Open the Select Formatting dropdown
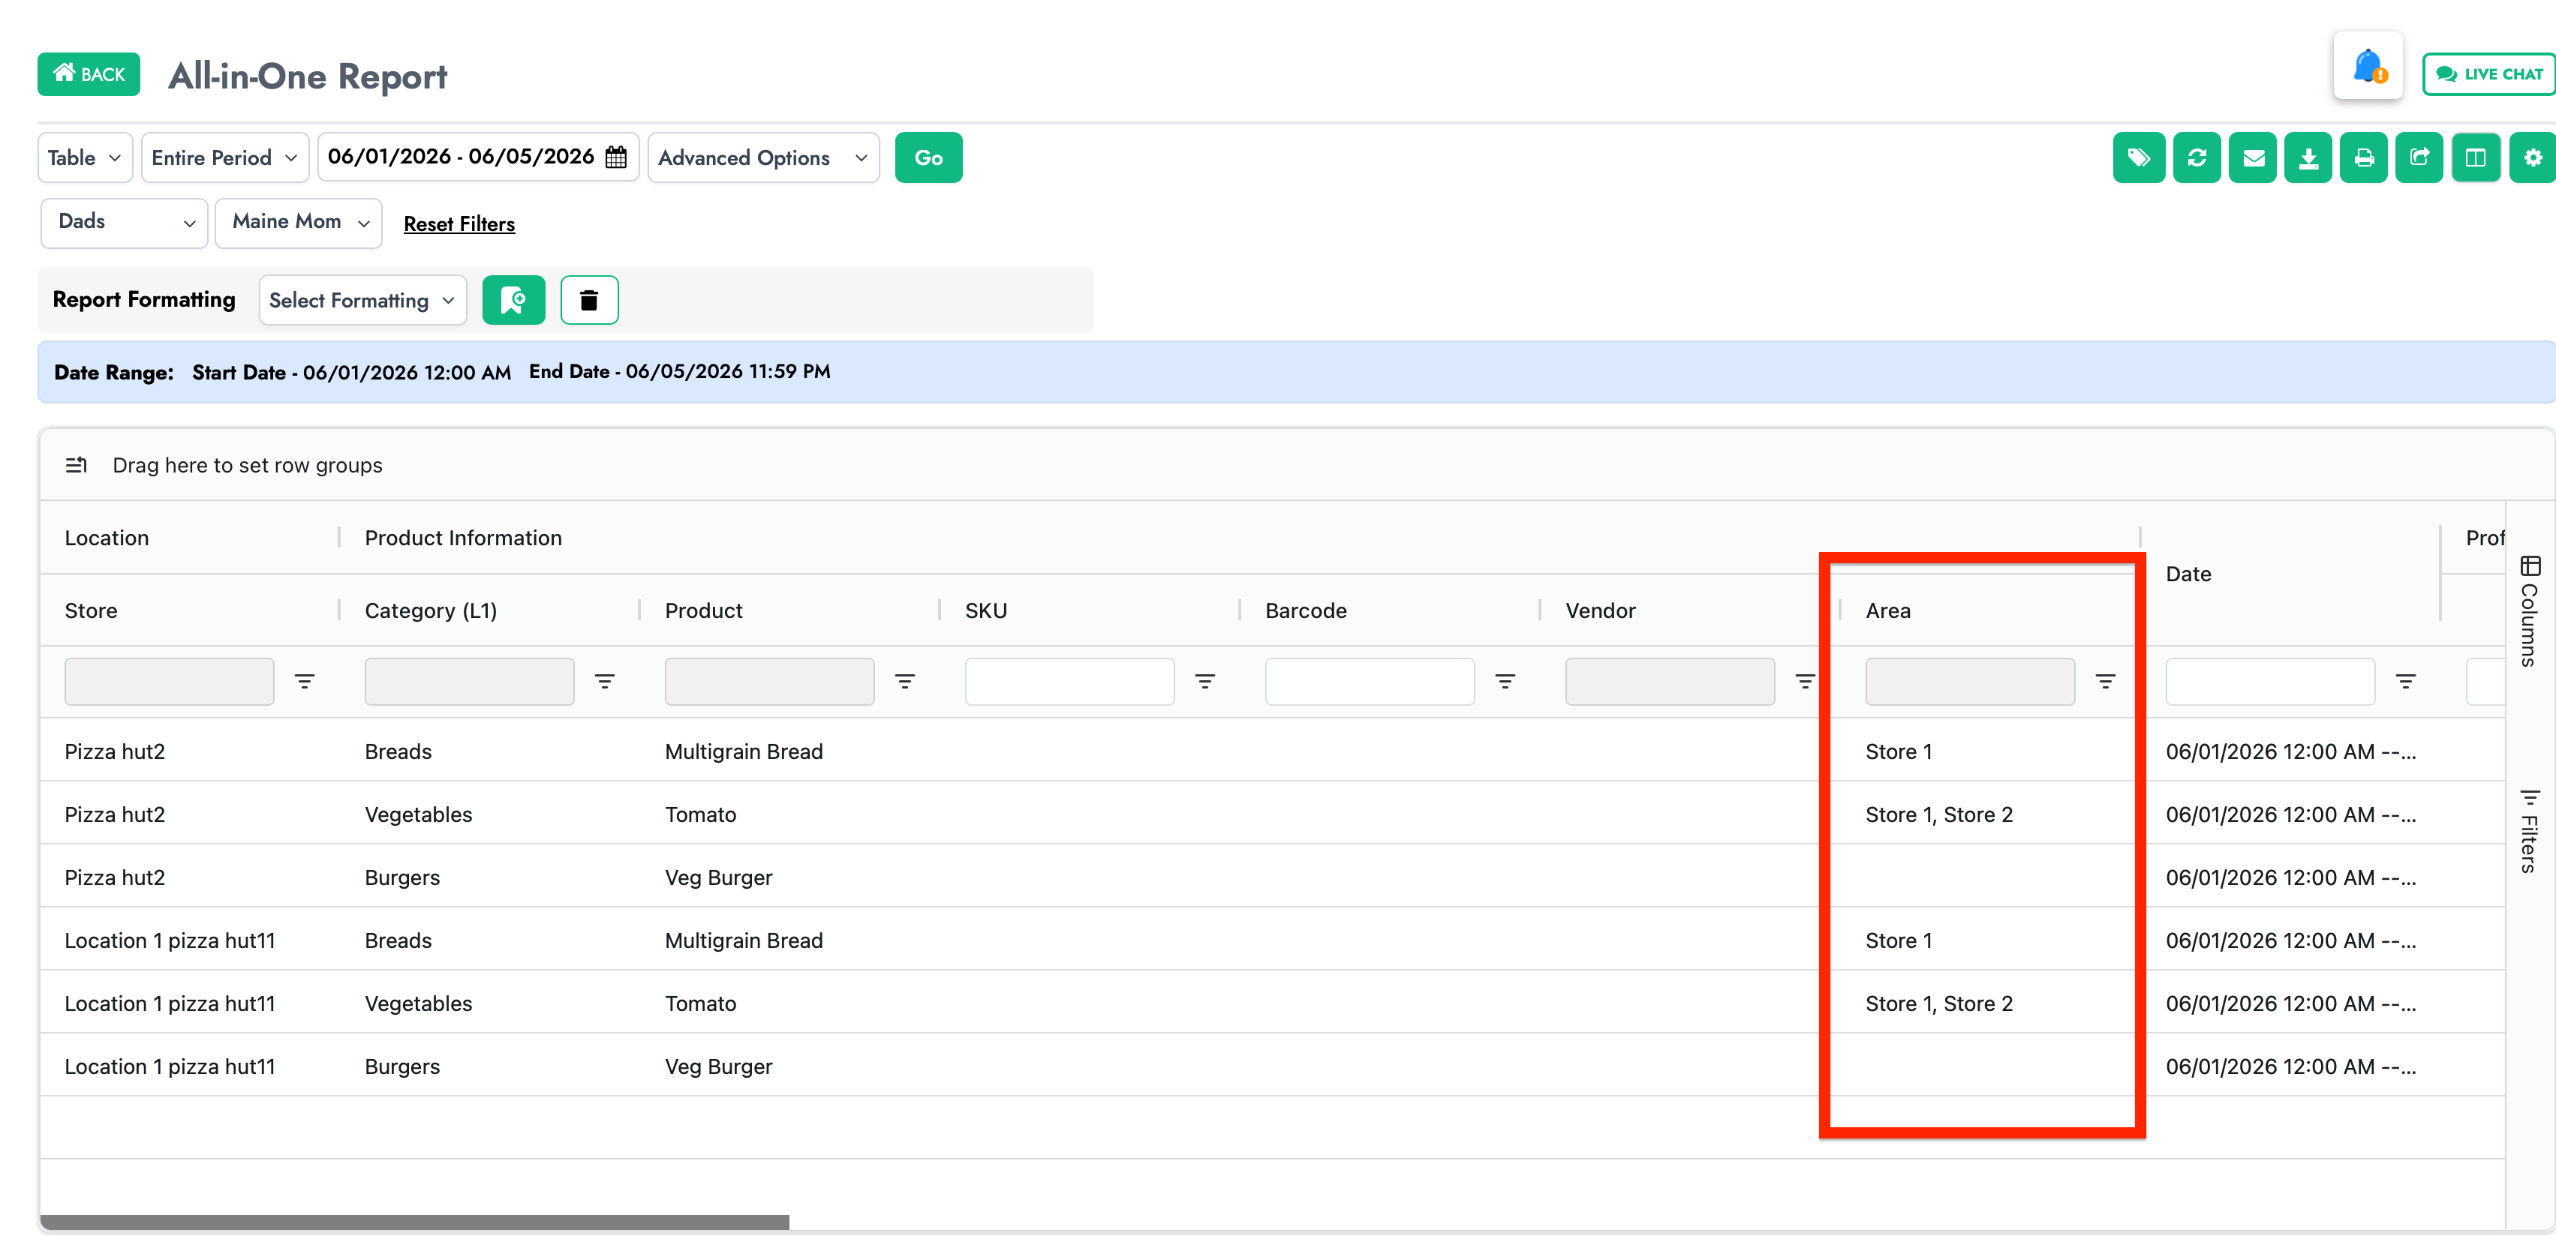 (363, 299)
